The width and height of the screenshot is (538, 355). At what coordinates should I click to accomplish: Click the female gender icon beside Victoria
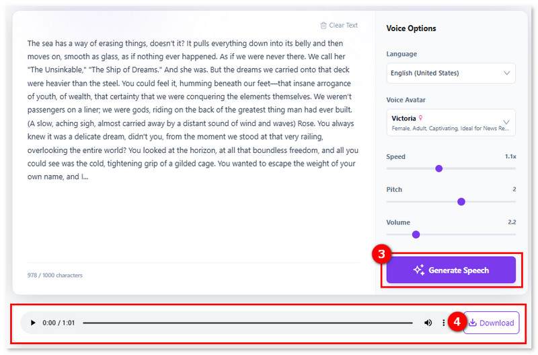coord(421,118)
